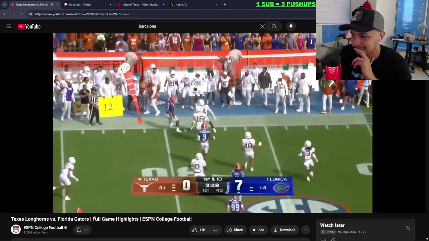Toggle loop playlist icon

pos(323,239)
